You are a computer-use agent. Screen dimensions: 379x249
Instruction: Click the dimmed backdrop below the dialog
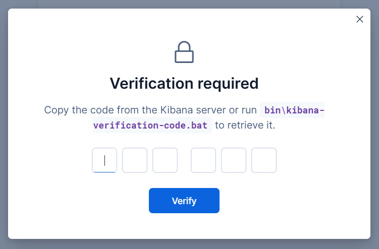click(190, 244)
